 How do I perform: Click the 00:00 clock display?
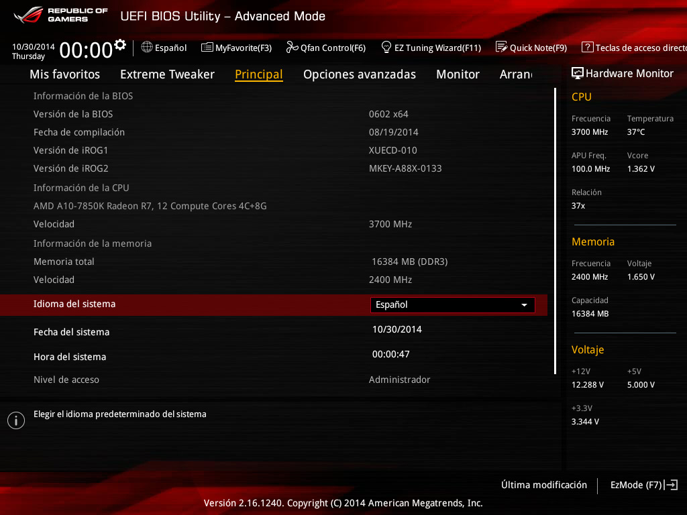click(x=86, y=50)
